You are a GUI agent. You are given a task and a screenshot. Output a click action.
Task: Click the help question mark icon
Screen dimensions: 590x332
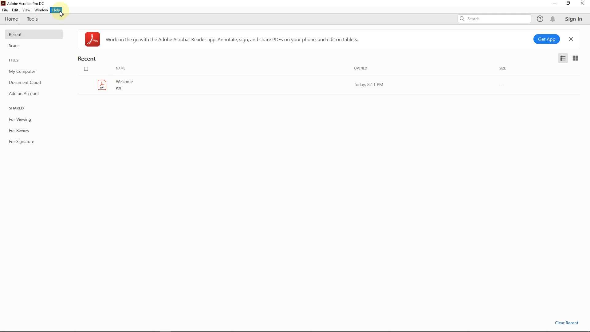point(540,19)
